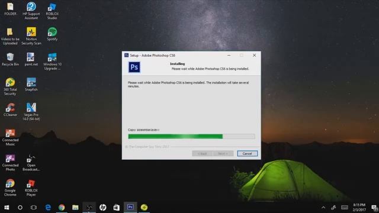Screen dimensions: 379x213
Task: Launch Chrome from the taskbar
Action: (62, 208)
